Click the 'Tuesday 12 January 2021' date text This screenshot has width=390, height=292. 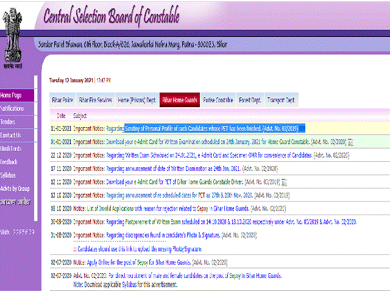71,80
